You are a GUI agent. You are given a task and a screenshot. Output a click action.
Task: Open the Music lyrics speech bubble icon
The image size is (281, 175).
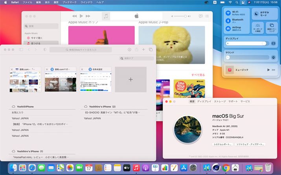click(200, 16)
